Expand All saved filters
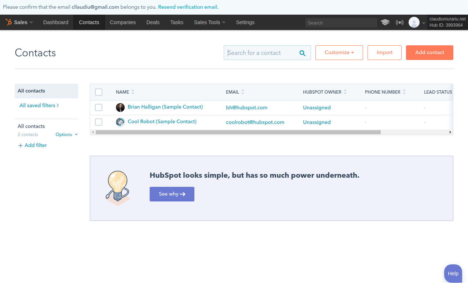 pos(39,105)
